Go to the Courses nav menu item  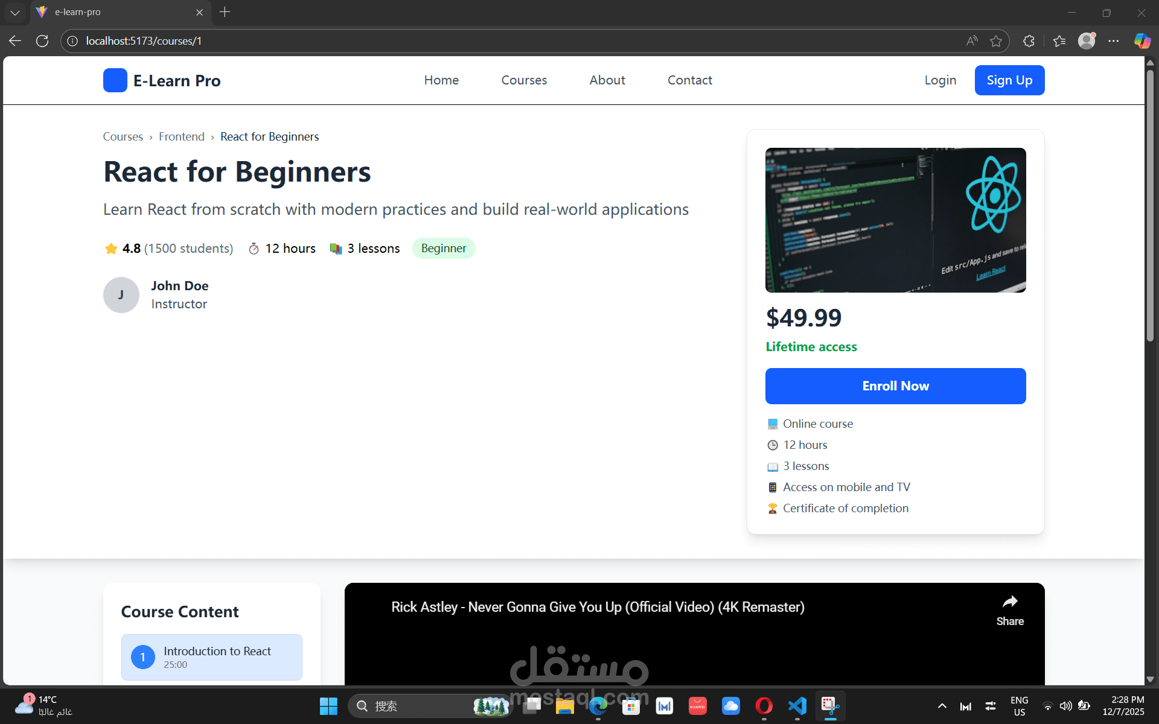[x=524, y=80]
